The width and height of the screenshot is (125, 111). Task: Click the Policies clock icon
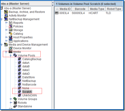pyautogui.click(x=11, y=26)
